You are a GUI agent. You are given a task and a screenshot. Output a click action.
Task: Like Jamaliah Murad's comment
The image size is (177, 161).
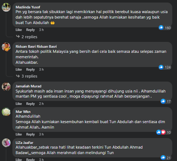pos(19,104)
